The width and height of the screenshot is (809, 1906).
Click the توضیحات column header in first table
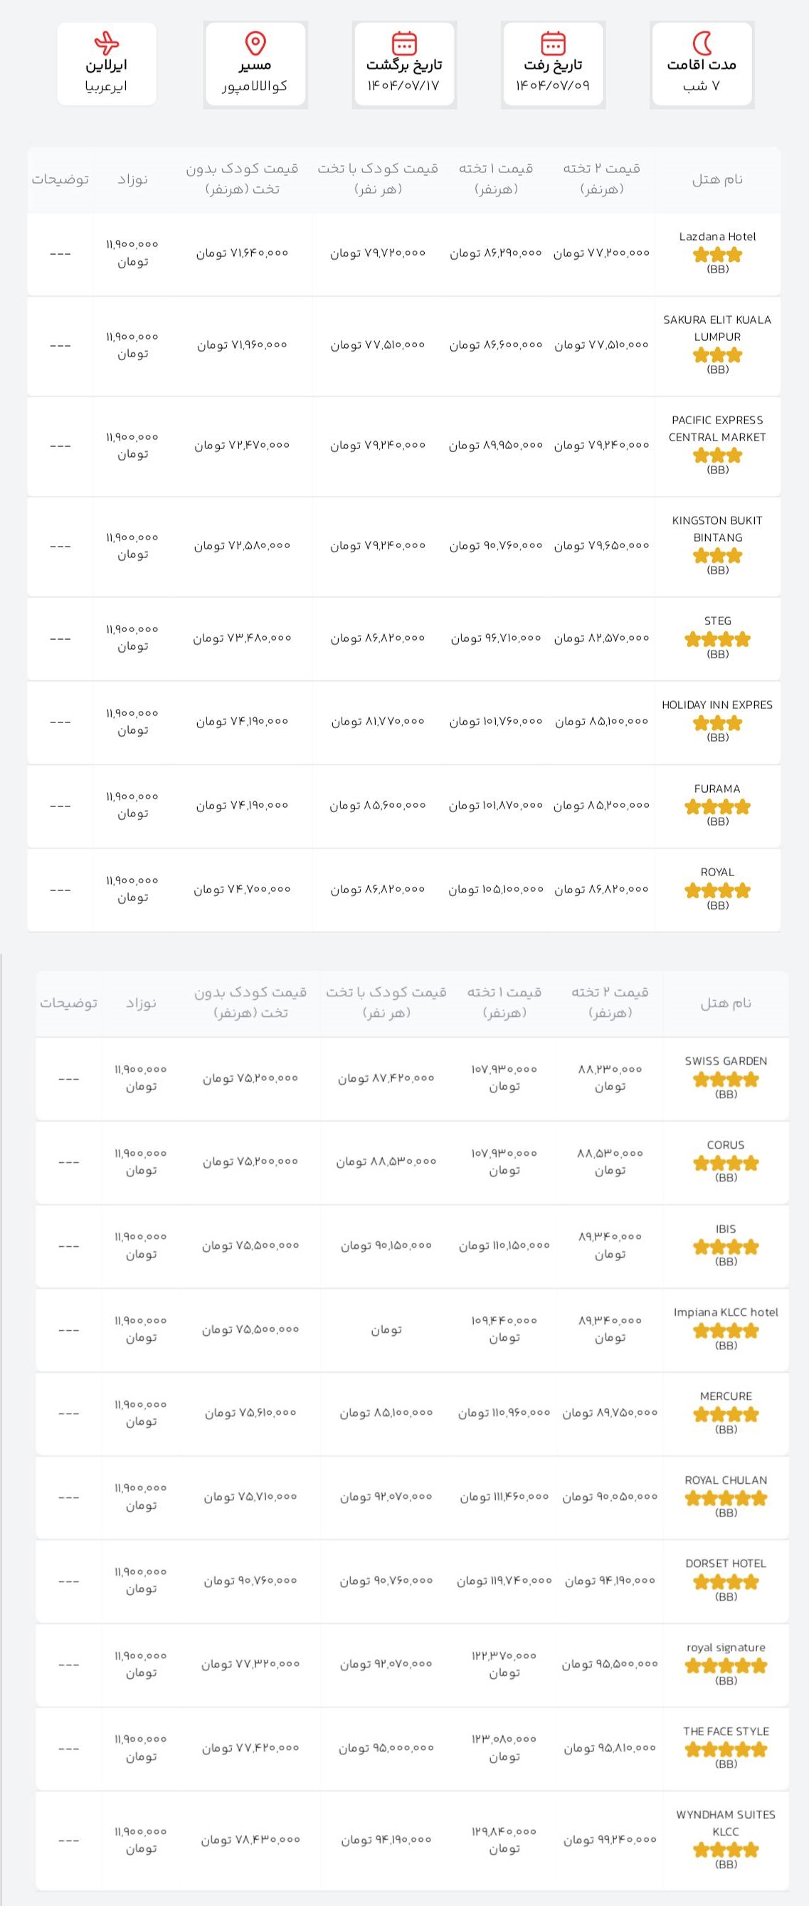(x=60, y=179)
